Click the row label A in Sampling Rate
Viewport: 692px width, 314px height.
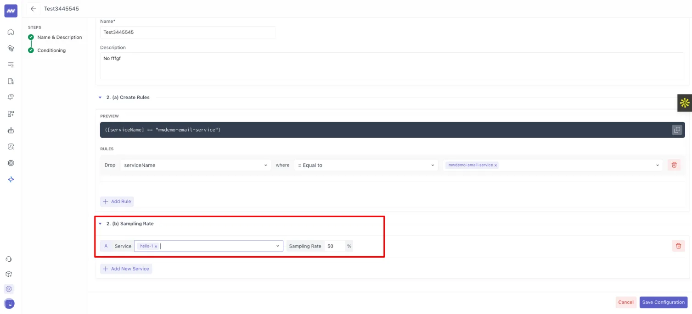pos(106,246)
